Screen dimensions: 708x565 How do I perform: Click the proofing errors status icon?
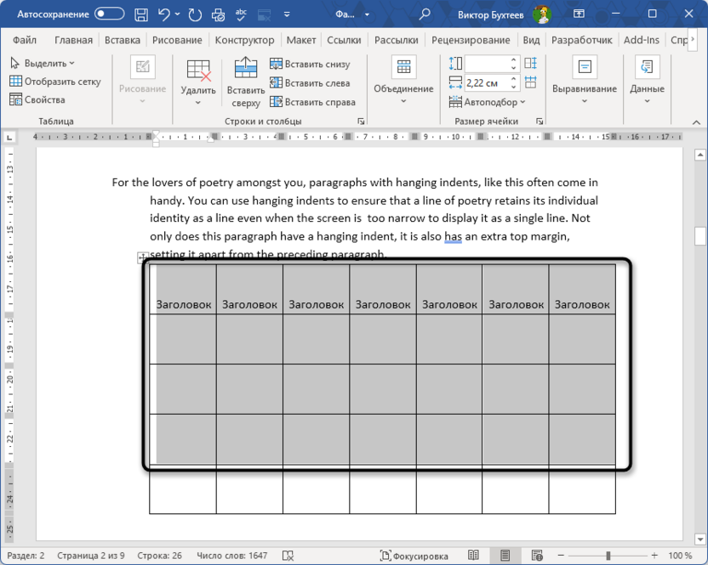click(x=288, y=556)
